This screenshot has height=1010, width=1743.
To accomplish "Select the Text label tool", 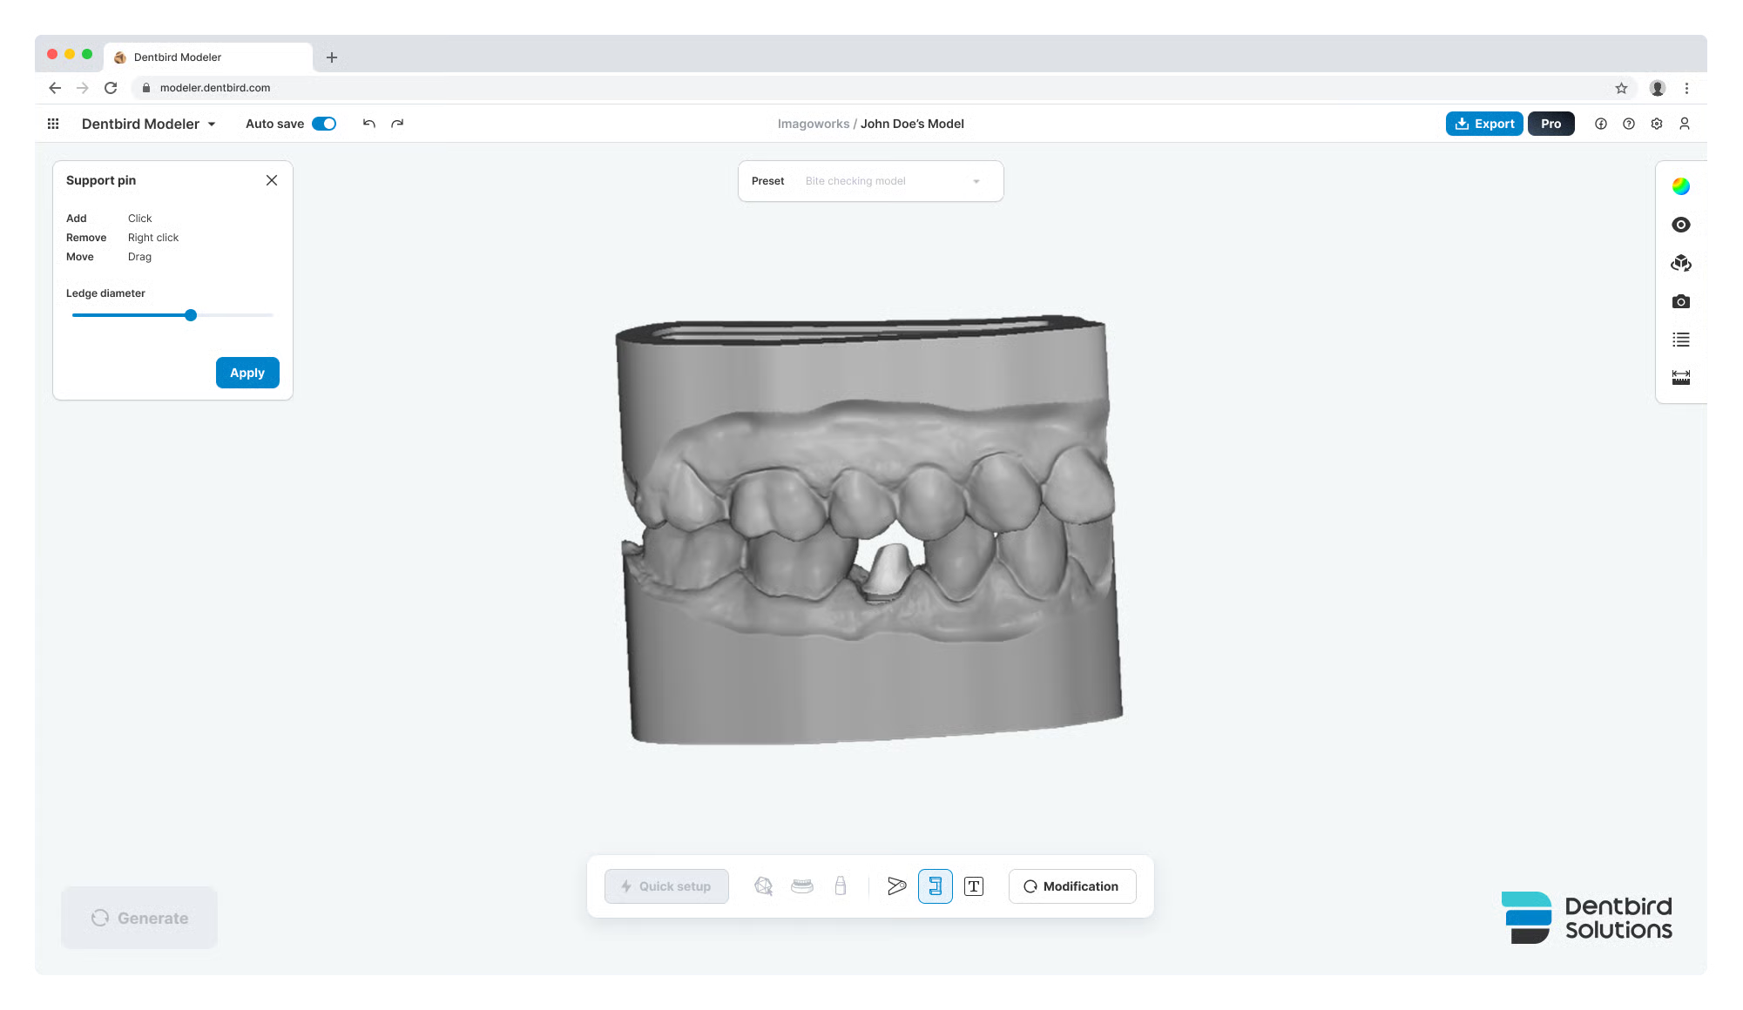I will click(x=974, y=886).
